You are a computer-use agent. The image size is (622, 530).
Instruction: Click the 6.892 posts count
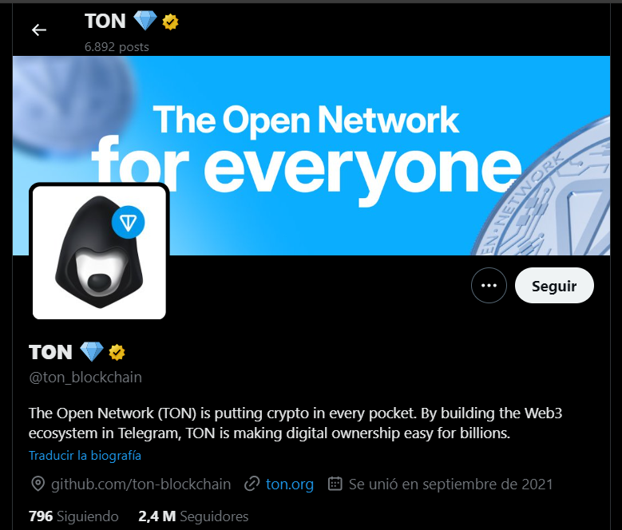117,47
